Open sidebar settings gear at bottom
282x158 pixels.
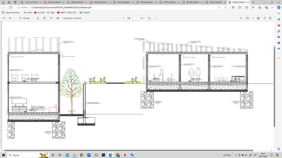[278, 149]
